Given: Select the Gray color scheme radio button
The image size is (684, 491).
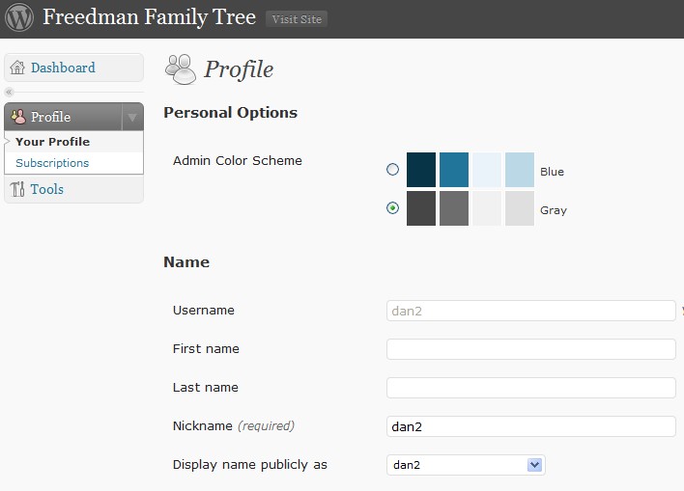Looking at the screenshot, I should pos(392,208).
